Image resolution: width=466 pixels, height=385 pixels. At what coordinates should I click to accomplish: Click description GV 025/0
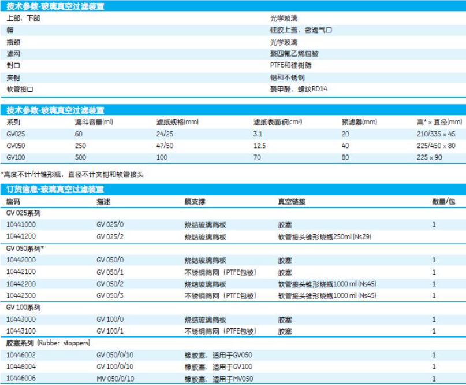[110, 225]
